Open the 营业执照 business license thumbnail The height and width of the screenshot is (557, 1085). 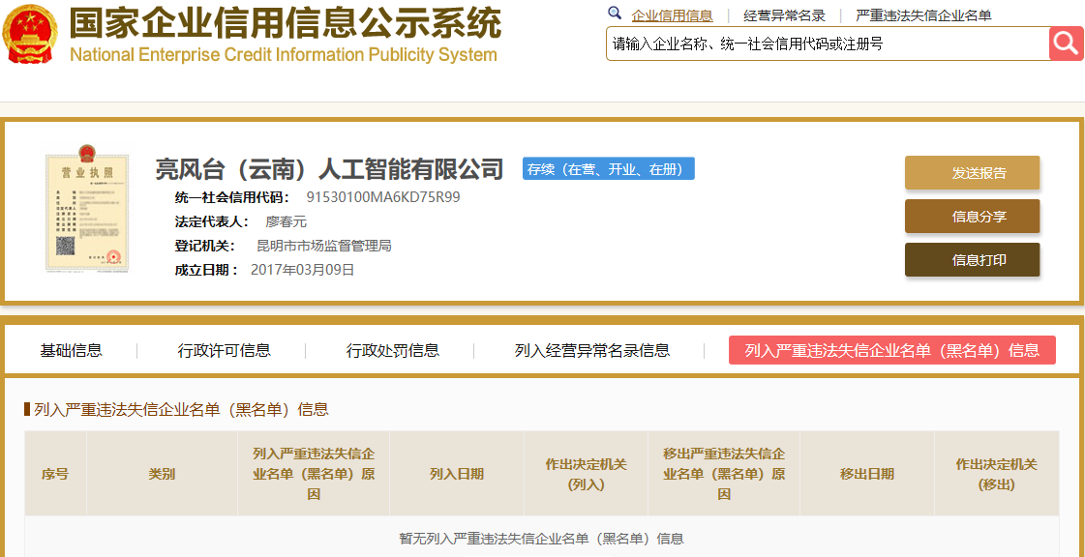coord(87,207)
